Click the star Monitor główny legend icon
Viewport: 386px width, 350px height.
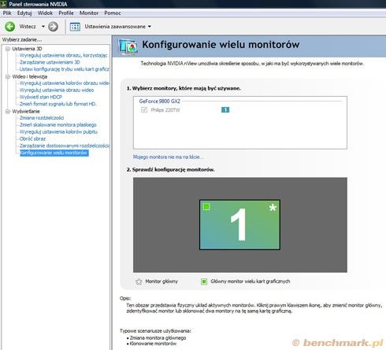[139, 282]
